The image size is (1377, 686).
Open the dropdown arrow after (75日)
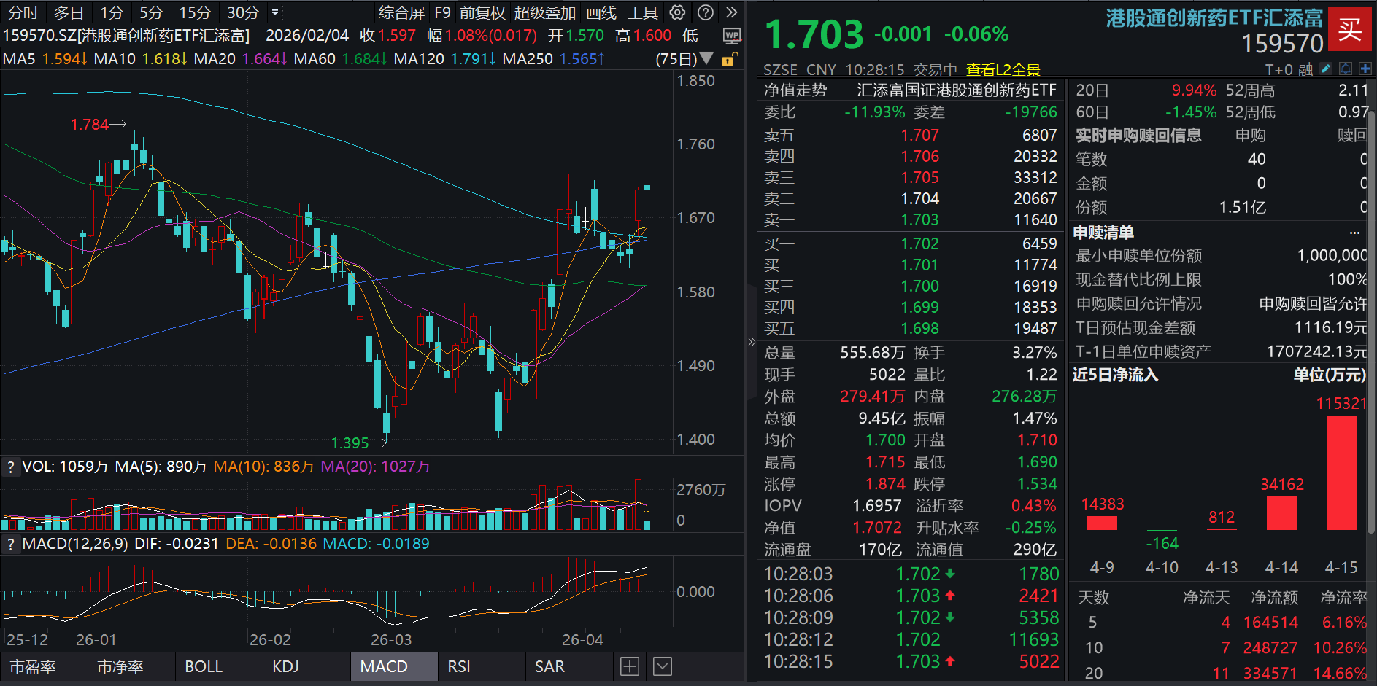pos(706,59)
